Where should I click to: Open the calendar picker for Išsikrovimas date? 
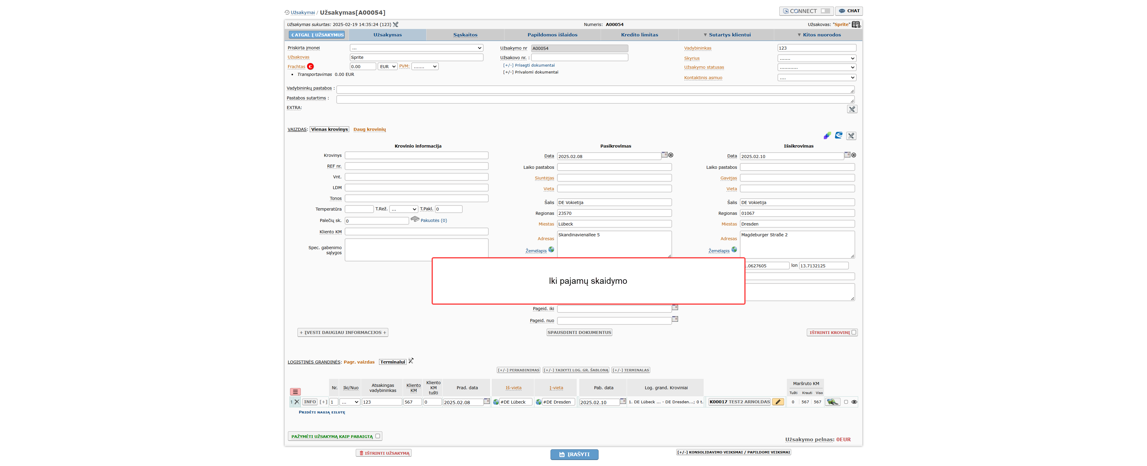pyautogui.click(x=847, y=155)
